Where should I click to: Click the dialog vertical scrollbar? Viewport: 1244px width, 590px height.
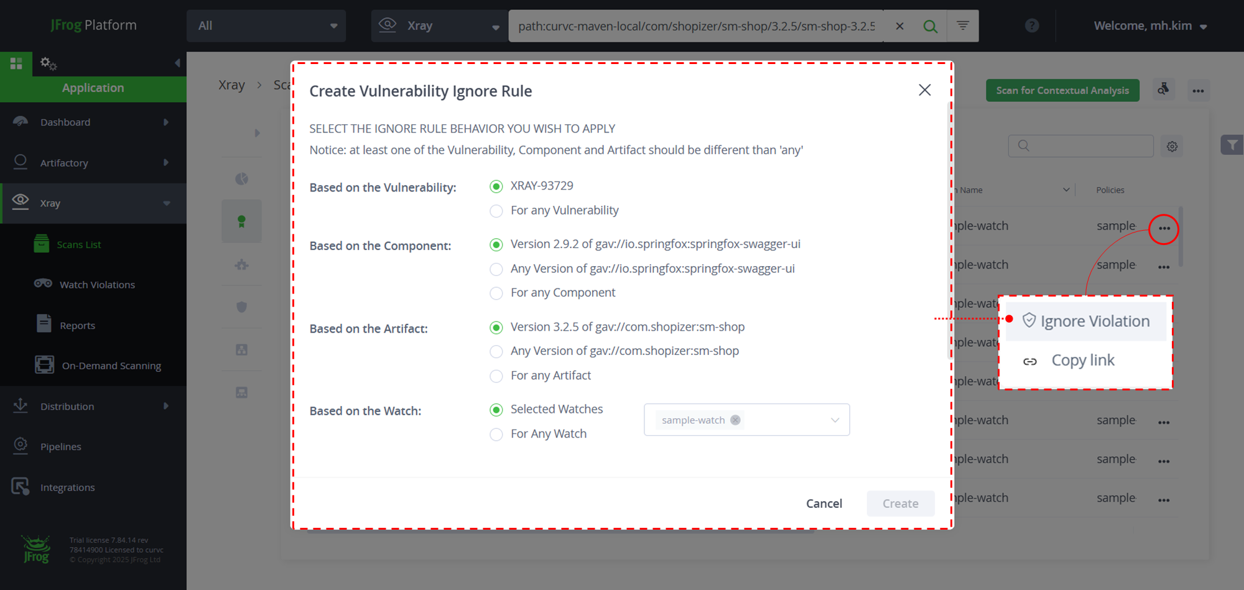pos(949,230)
